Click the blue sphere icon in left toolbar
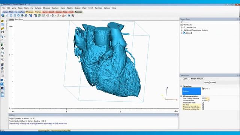This screenshot has height=135, width=240. pos(2,84)
